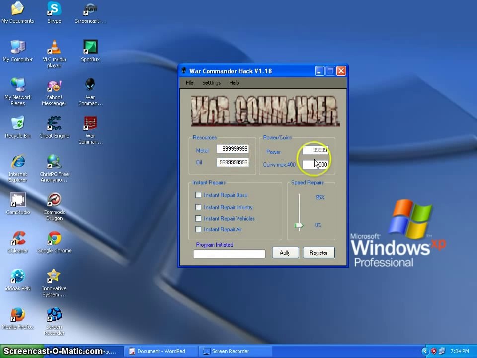Viewport: 477px width, 358px height.
Task: Adjust the Speed Repairs slider handle
Action: click(x=299, y=225)
